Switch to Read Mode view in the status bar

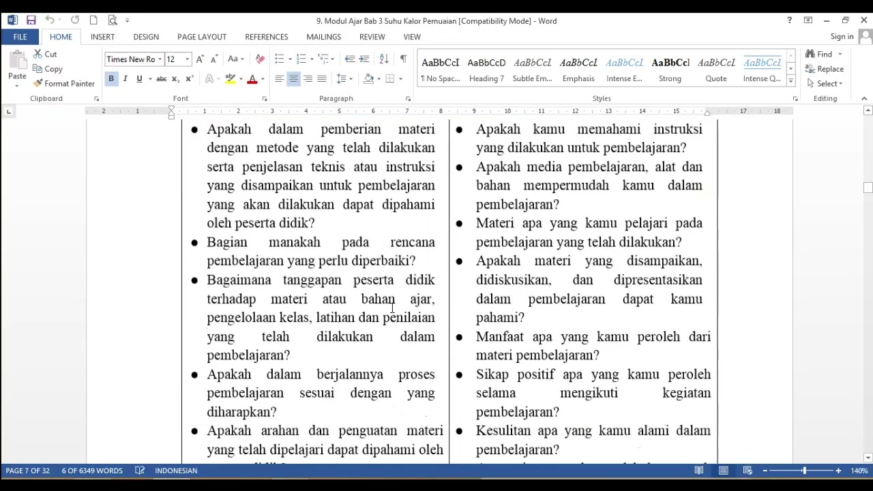699,471
